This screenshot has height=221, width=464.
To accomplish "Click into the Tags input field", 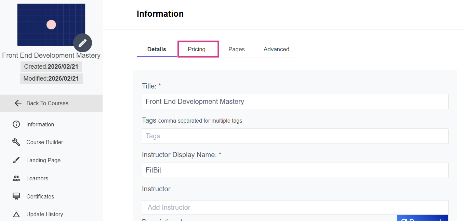I will [295, 136].
